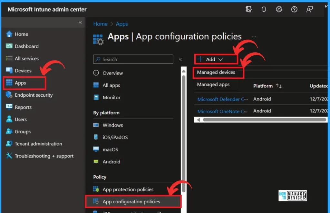The image size is (330, 213).
Task: Click the Tenant administration icon
Action: coord(9,143)
